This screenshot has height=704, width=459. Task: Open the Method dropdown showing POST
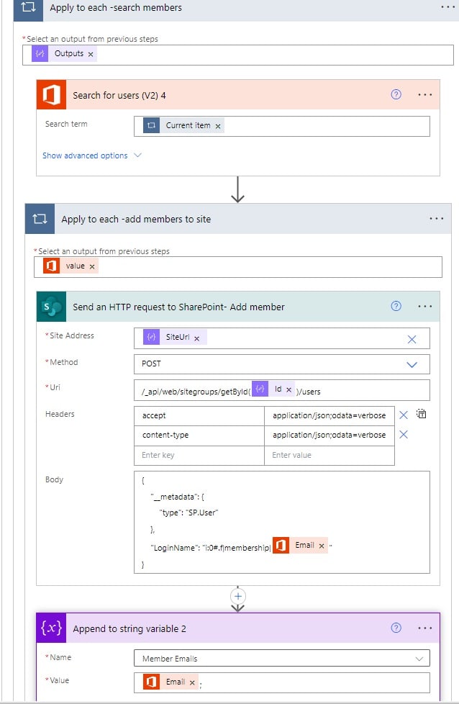coord(282,364)
